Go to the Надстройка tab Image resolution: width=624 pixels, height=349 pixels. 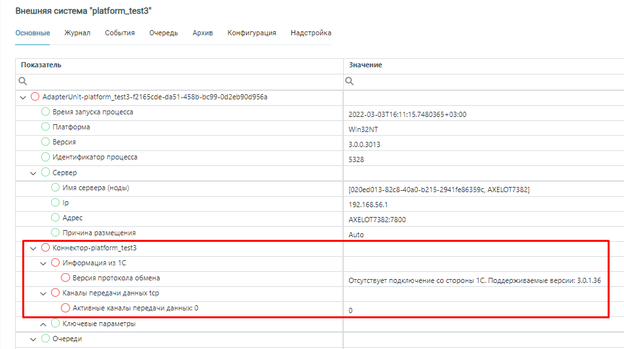[x=310, y=33]
